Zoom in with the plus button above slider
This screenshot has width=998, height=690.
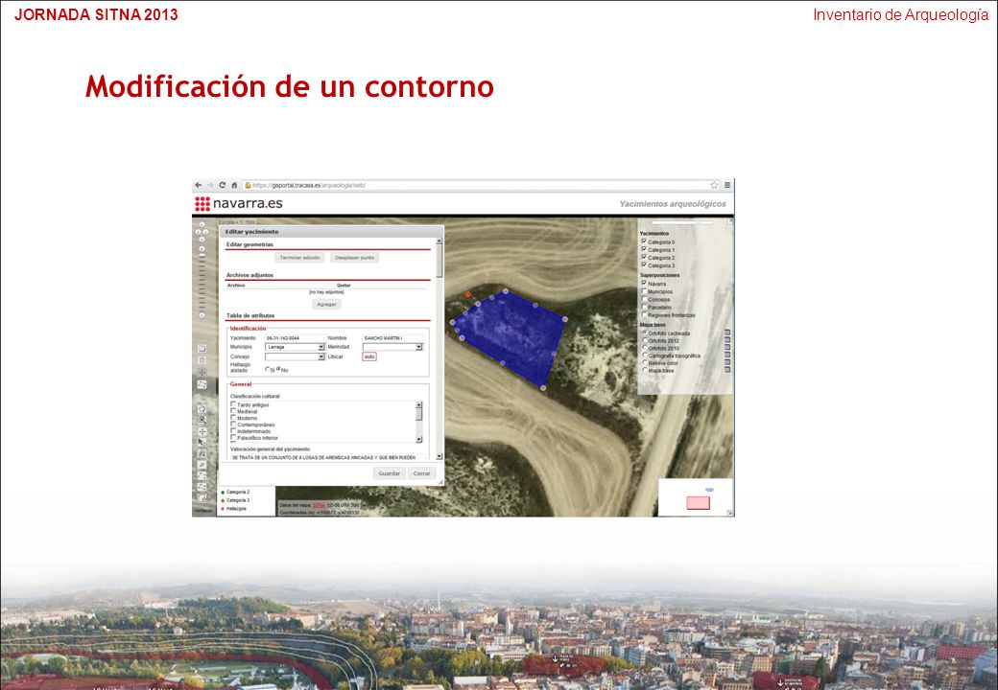[202, 250]
